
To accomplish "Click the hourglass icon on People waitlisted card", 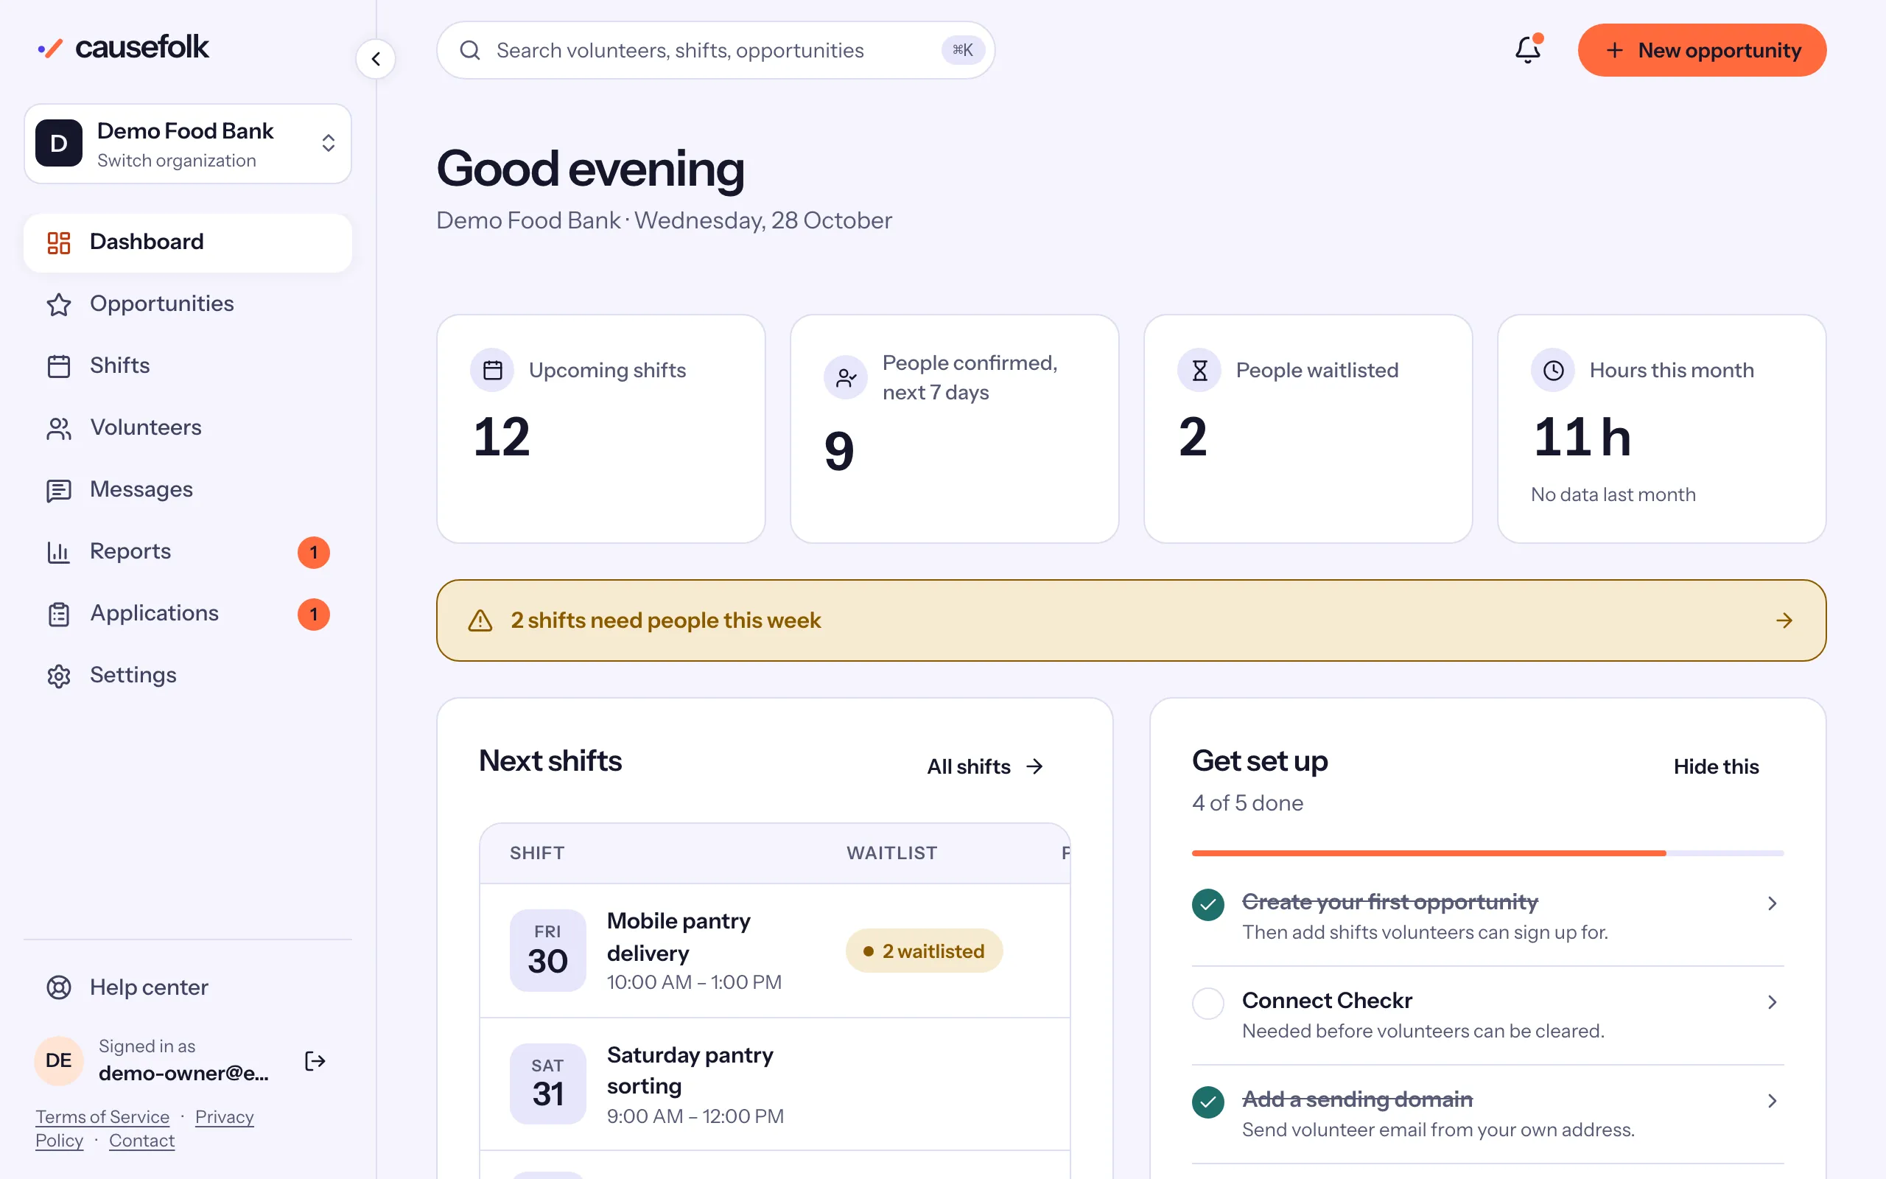I will (x=1199, y=370).
